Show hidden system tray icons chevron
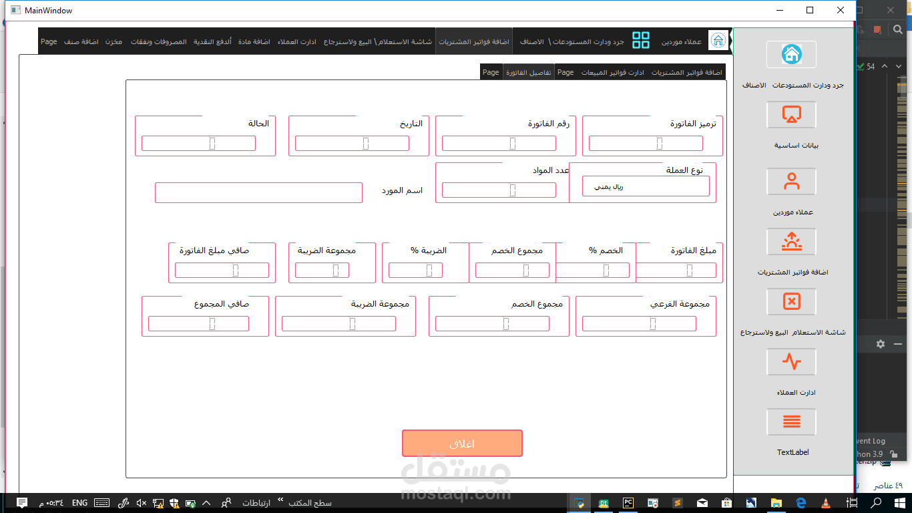 (206, 503)
